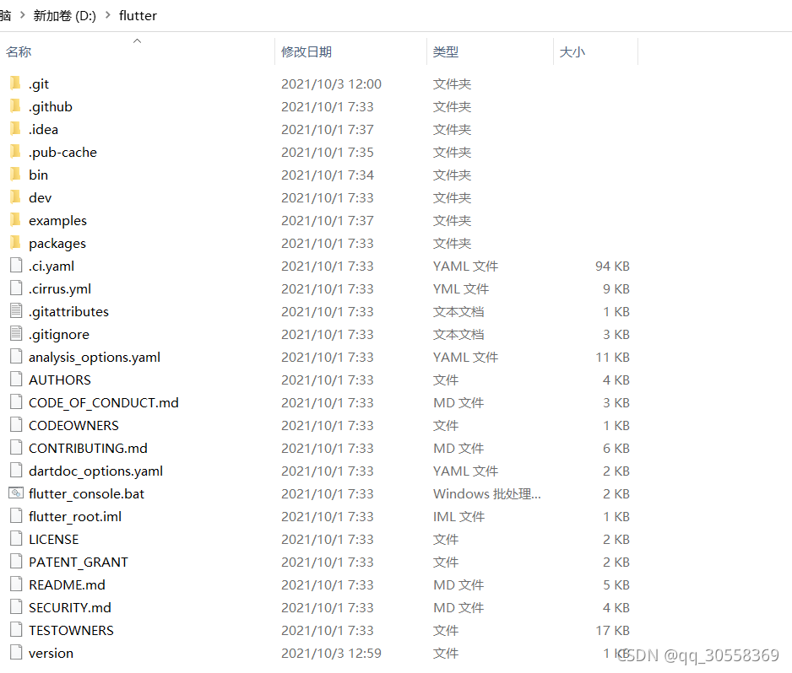This screenshot has width=792, height=673.
Task: Click the 17 KB size of TESTOWNERS
Action: (612, 630)
